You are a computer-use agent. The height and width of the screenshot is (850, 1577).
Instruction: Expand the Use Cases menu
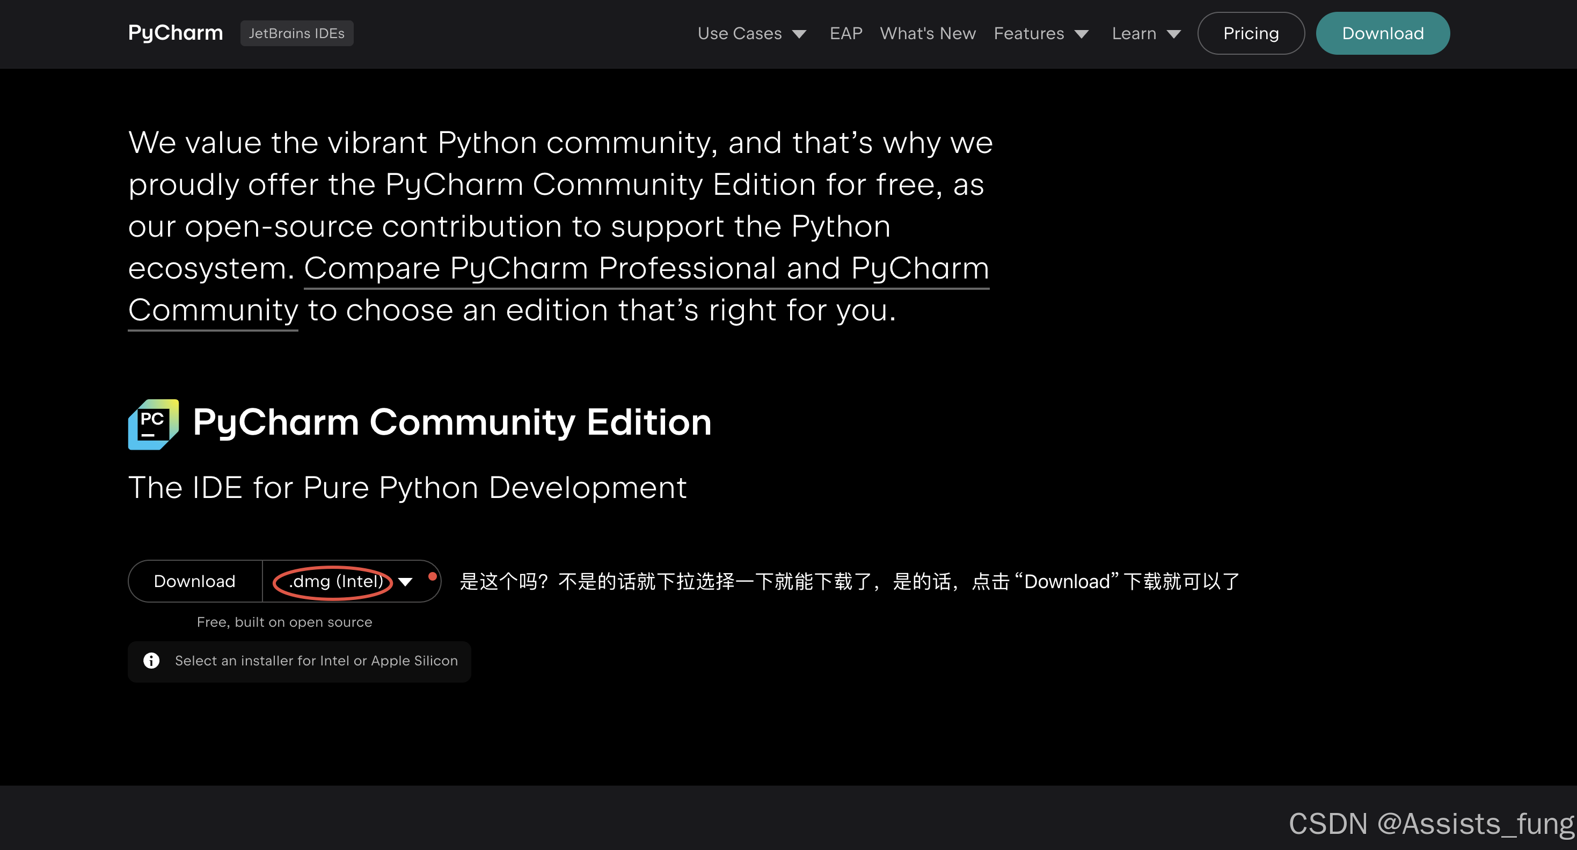click(x=752, y=33)
